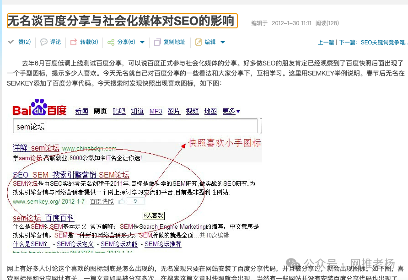Expand the 编辑 dropdown arrow
The height and width of the screenshot is (280, 408).
click(223, 42)
